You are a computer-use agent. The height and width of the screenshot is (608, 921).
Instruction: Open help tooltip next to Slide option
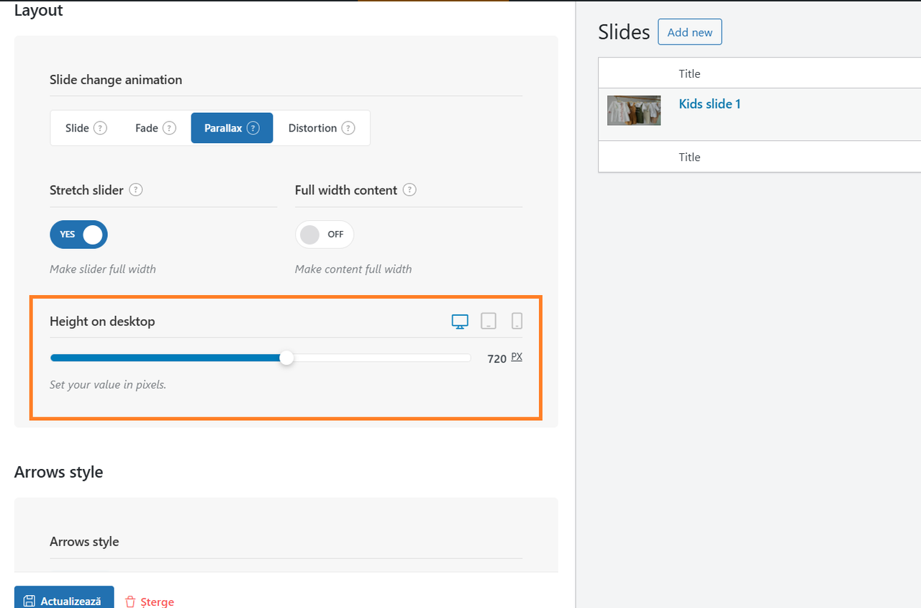(101, 128)
